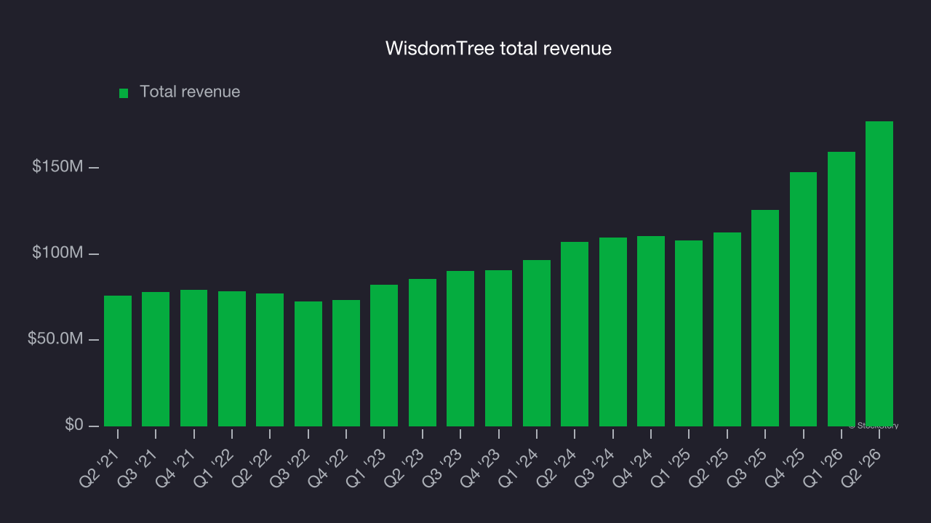Pick the Q2 '25 revenue bar
931x523 pixels.
pos(727,329)
